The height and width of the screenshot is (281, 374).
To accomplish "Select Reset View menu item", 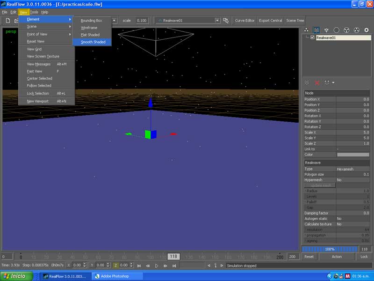I will 47,41.
